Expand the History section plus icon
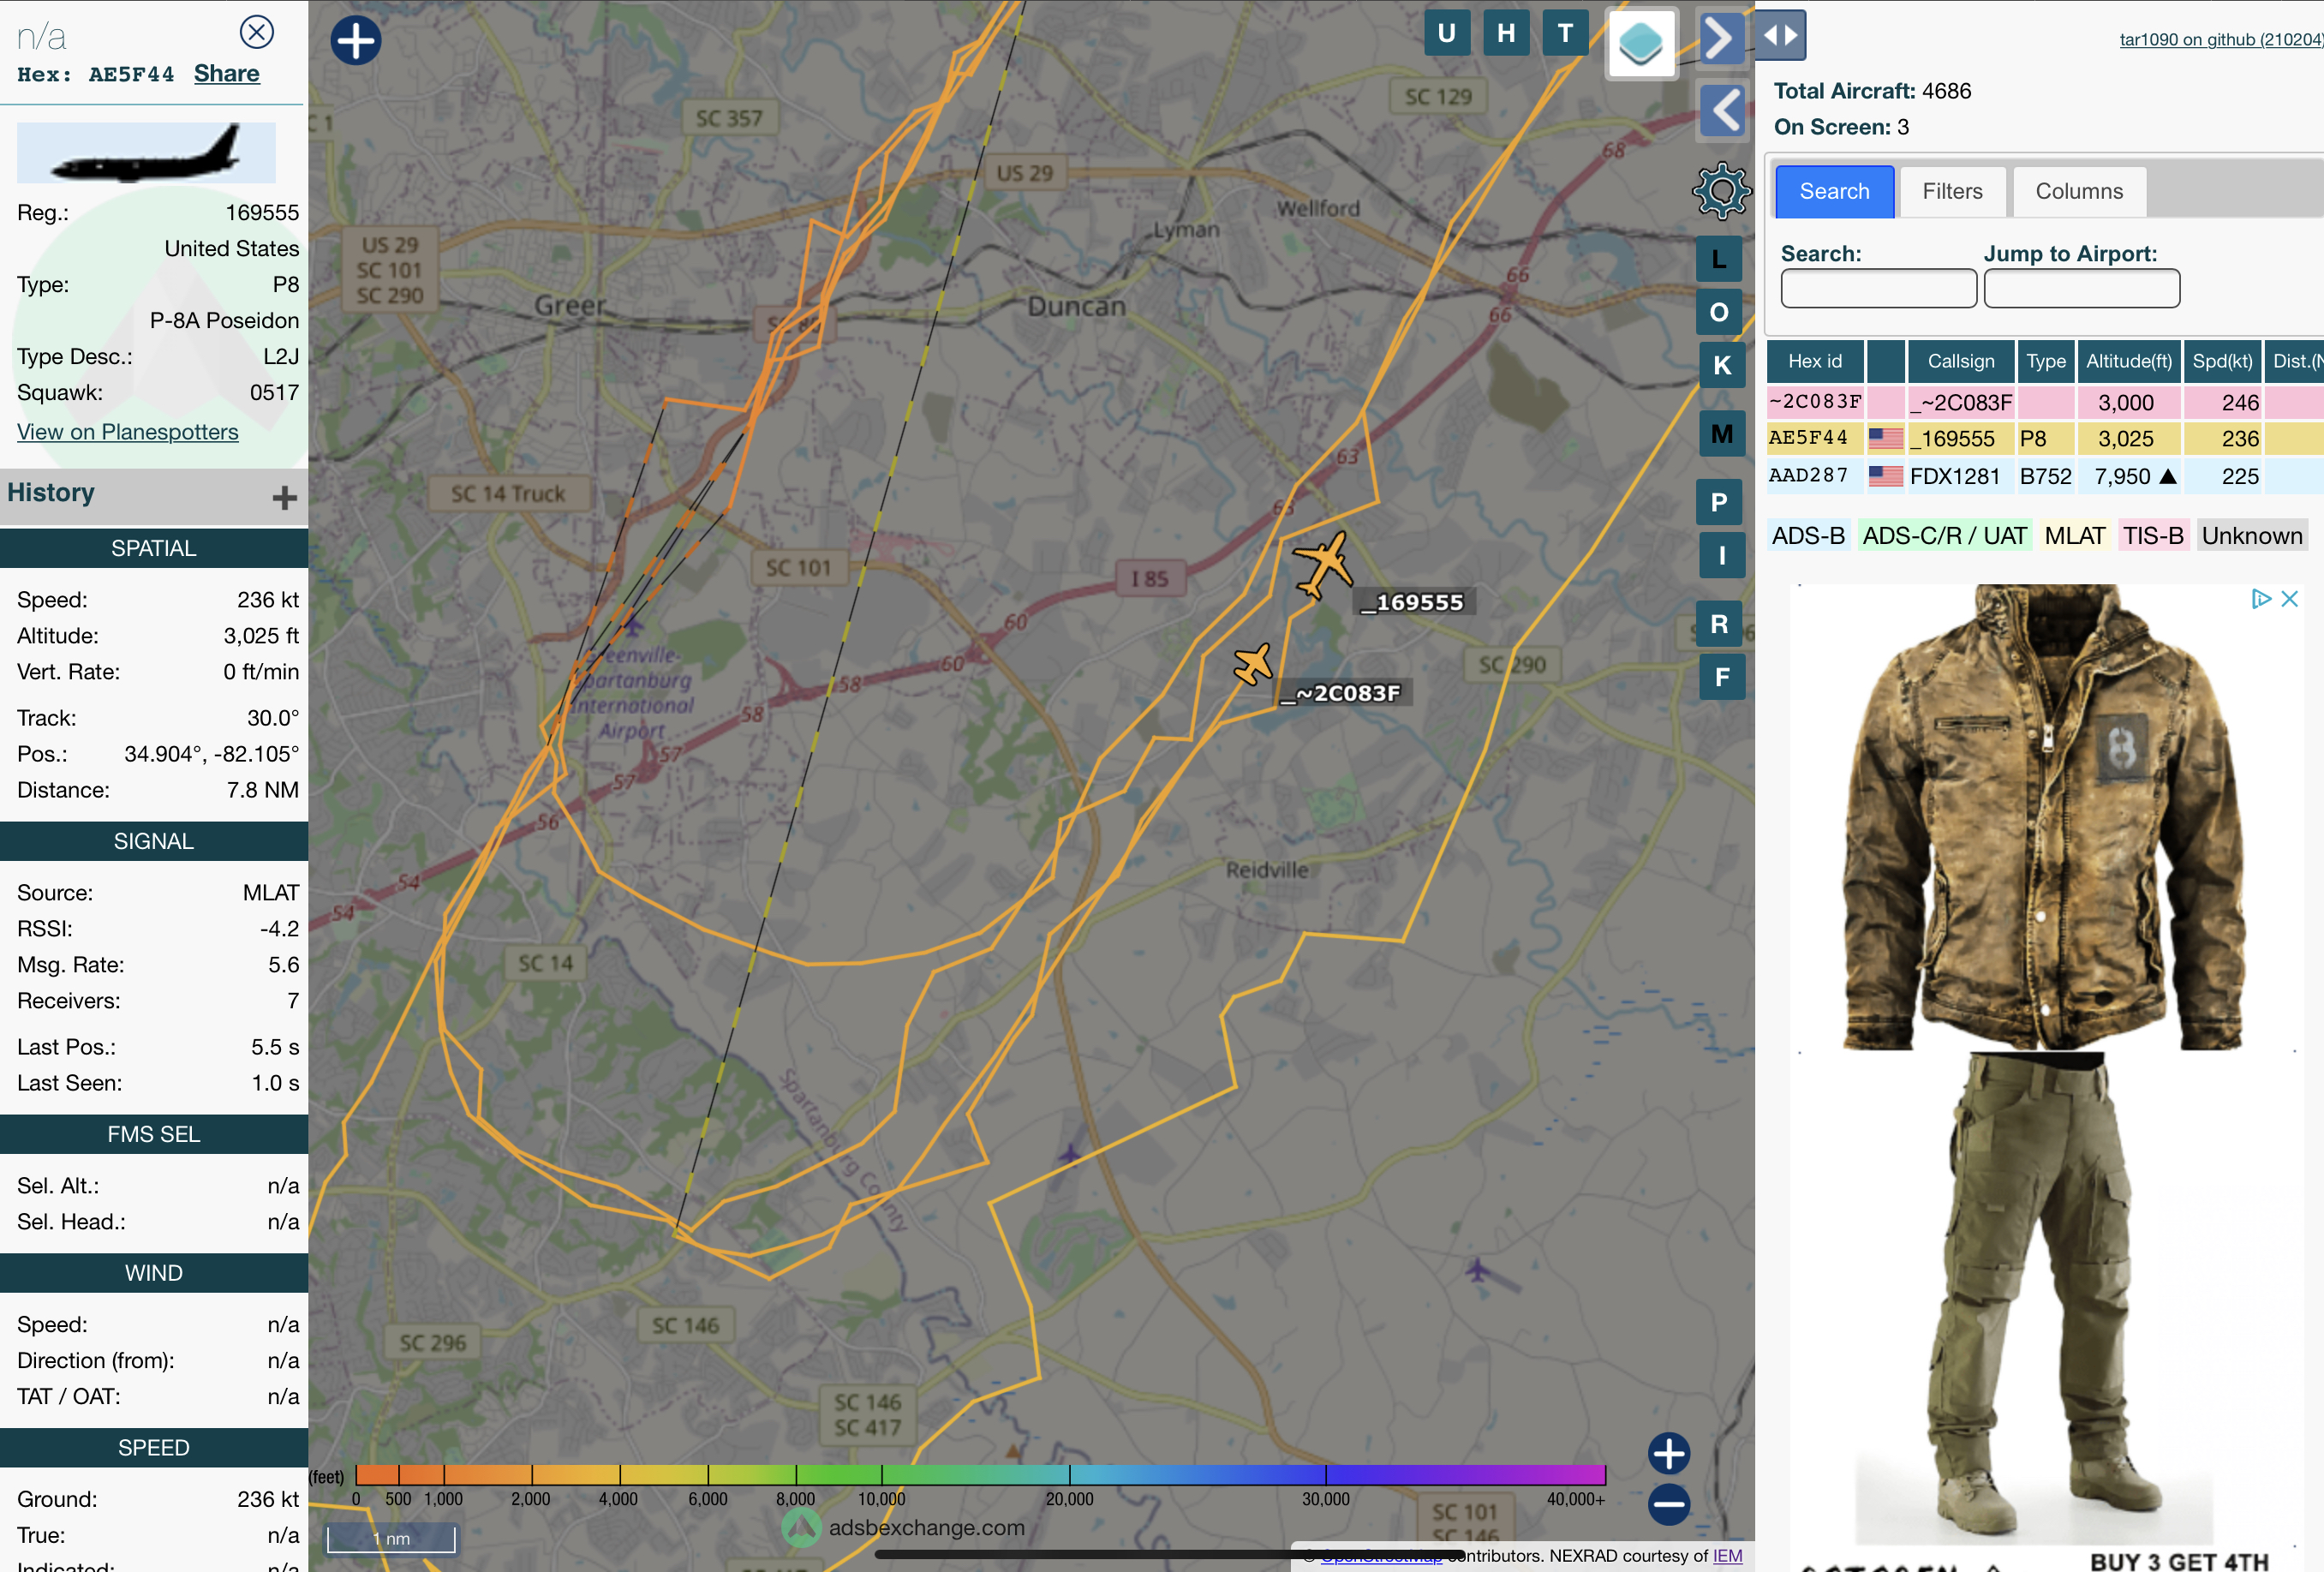2324x1572 pixels. pos(285,497)
